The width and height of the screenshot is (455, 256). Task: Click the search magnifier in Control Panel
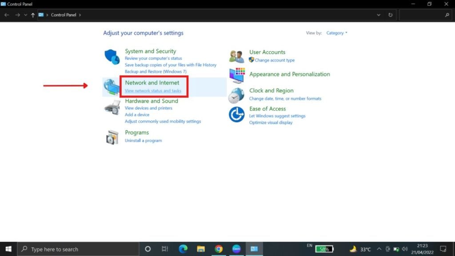[x=447, y=15]
